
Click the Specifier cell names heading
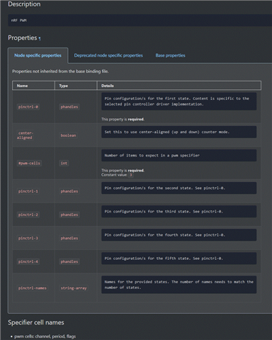point(36,322)
